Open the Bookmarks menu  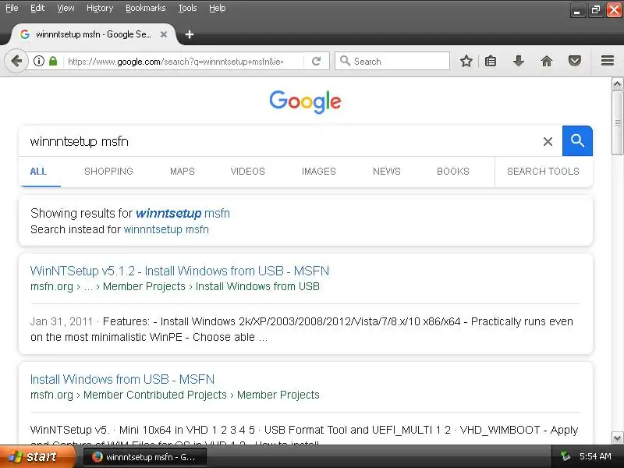[146, 8]
